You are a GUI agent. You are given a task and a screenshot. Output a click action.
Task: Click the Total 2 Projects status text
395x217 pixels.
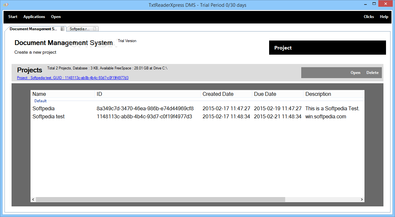107,68
